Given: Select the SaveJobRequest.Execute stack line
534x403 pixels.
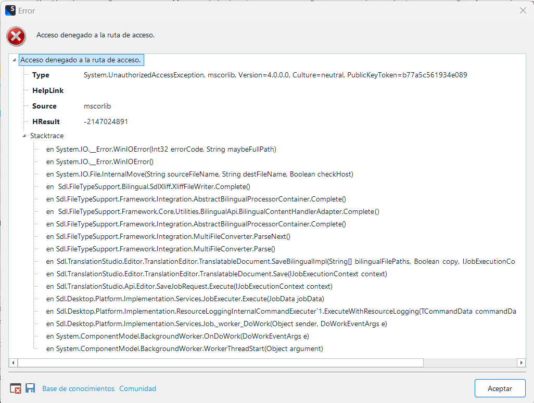Looking at the screenshot, I should coord(189,287).
